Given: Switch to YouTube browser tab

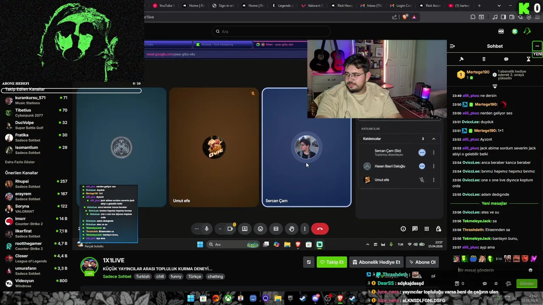Looking at the screenshot, I should tap(163, 6).
